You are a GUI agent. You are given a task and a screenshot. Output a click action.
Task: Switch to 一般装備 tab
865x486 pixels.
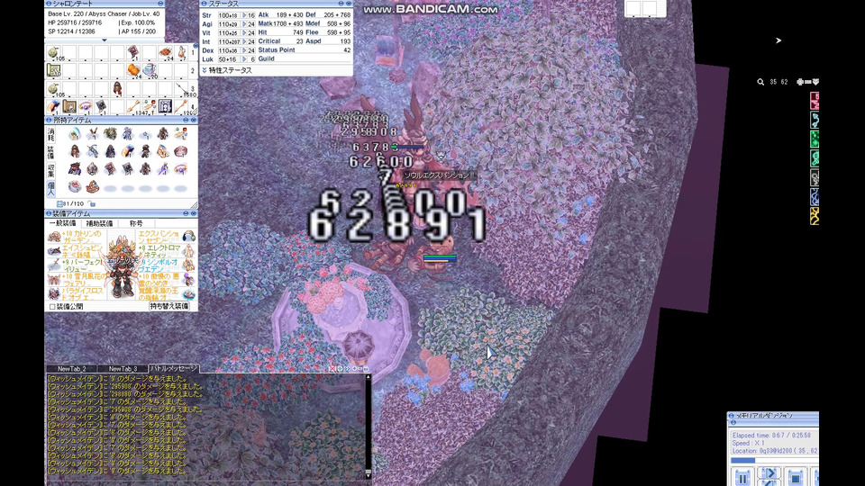[62, 223]
